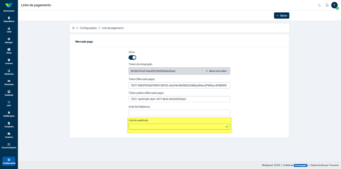Open the Roadmap sidebar item
341x169 pixels.
[x=9, y=93]
